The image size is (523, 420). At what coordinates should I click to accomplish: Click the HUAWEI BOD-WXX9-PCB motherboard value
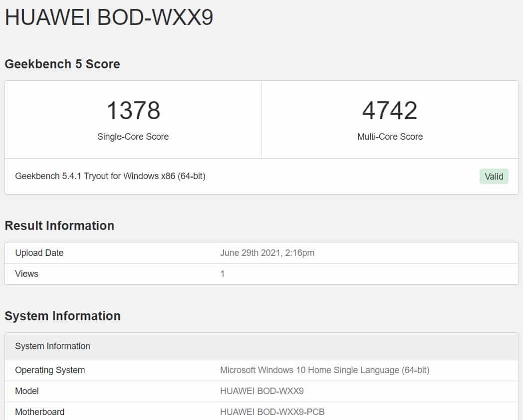pyautogui.click(x=272, y=412)
